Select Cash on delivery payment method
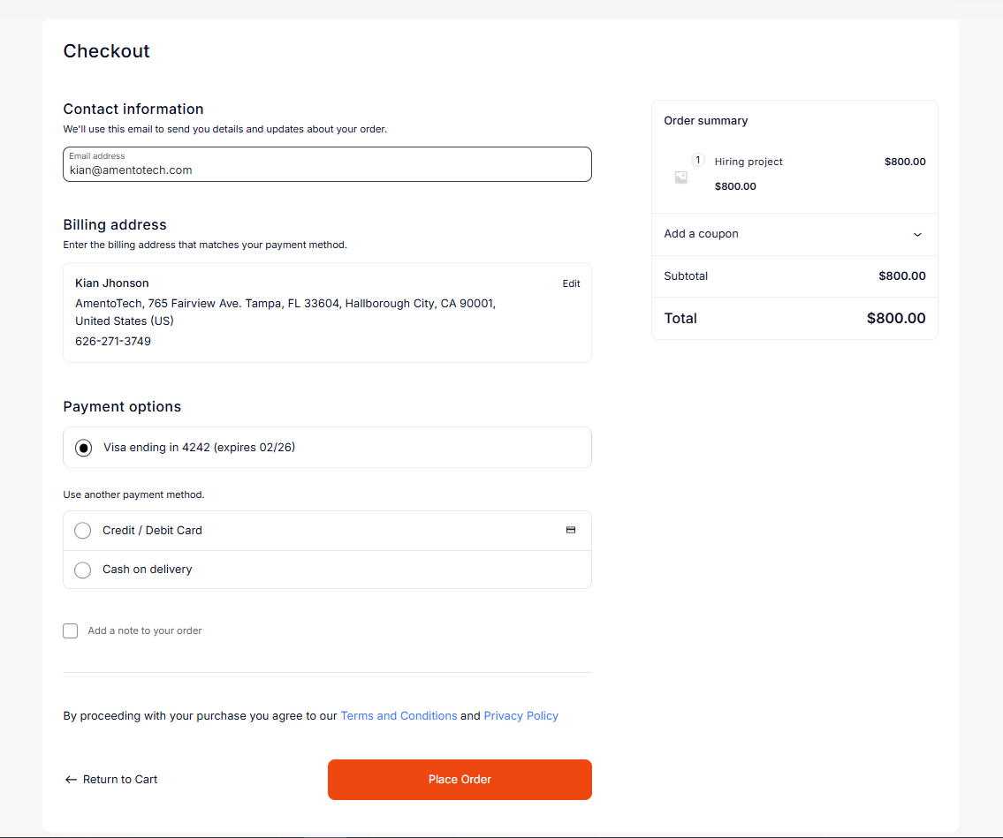1003x838 pixels. click(83, 570)
